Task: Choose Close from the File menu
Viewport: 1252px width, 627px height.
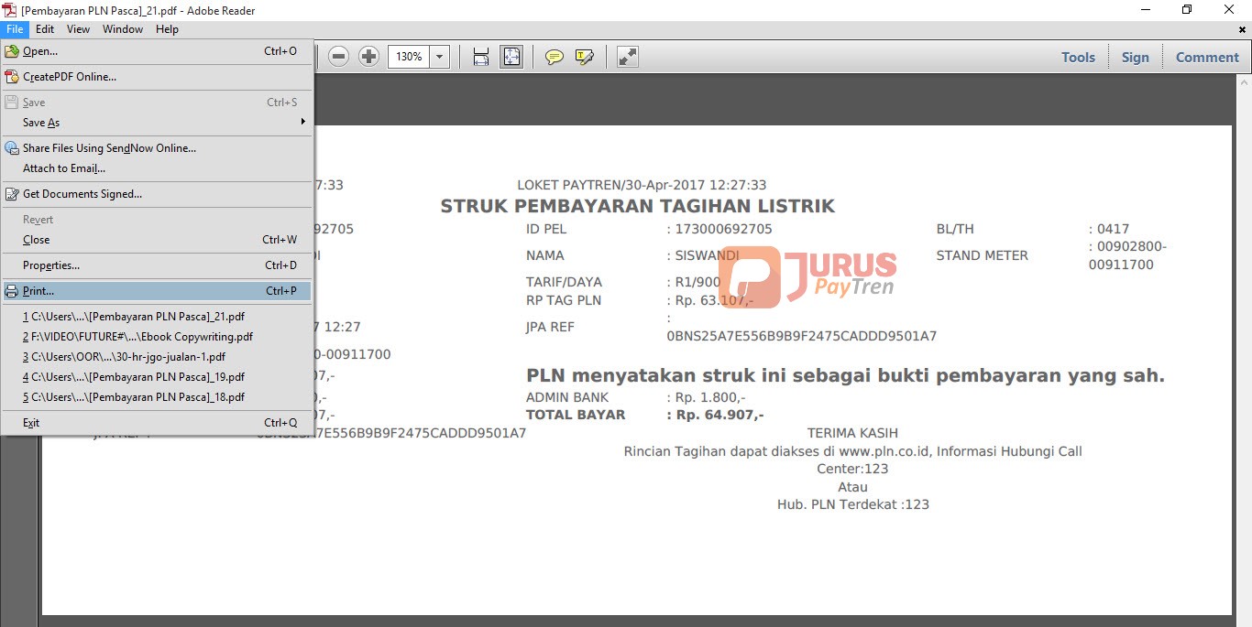Action: point(158,240)
